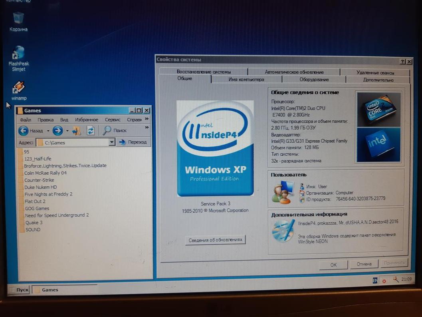
Task: Switch to Общие tab
Action: (x=185, y=78)
